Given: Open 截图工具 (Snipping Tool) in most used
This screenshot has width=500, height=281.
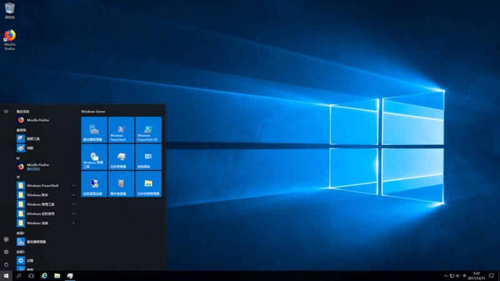Looking at the screenshot, I should coord(46,139).
